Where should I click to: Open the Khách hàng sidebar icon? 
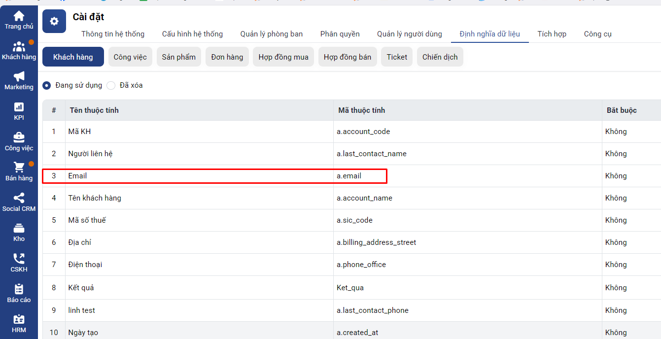coord(19,47)
